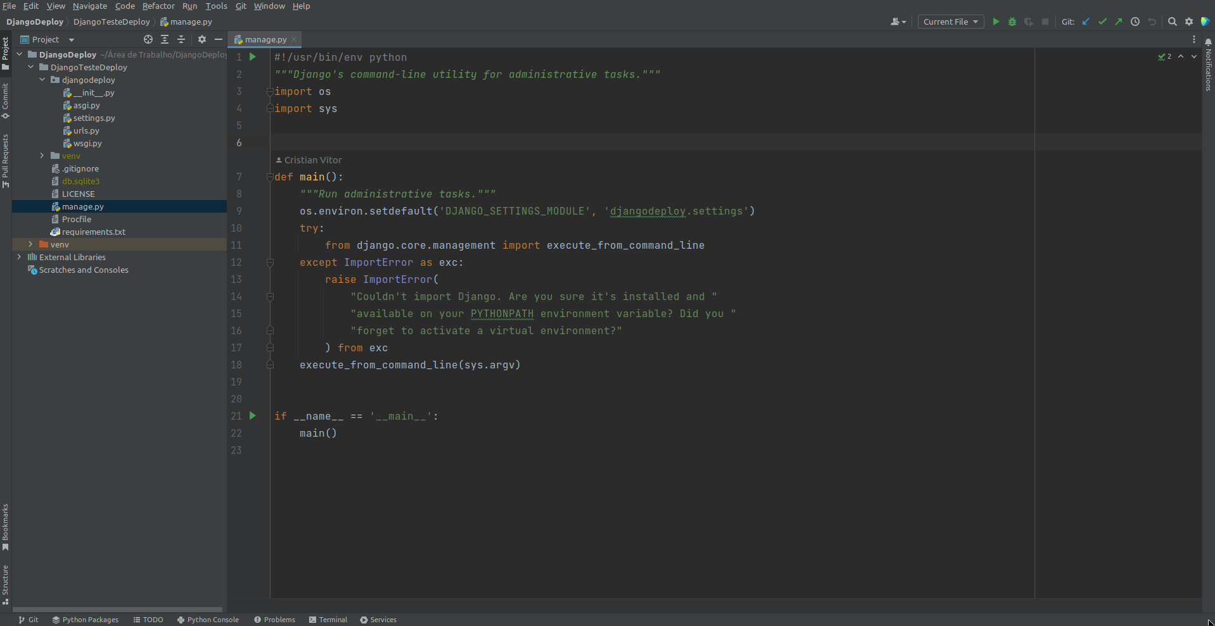Open the Python Console tool window
The width and height of the screenshot is (1215, 626).
tap(208, 620)
